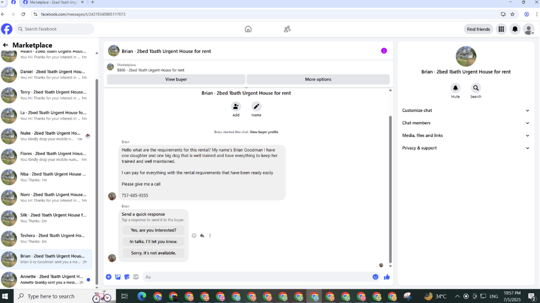Attach a photo file in composer
The image size is (540, 303).
tap(118, 277)
